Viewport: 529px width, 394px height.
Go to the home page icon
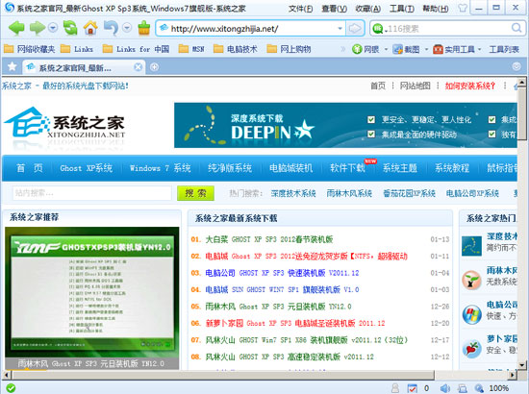(90, 28)
